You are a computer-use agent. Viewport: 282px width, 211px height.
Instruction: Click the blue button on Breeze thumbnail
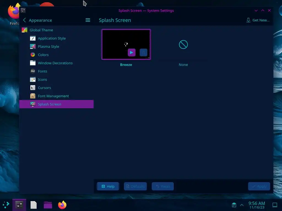coord(143,52)
